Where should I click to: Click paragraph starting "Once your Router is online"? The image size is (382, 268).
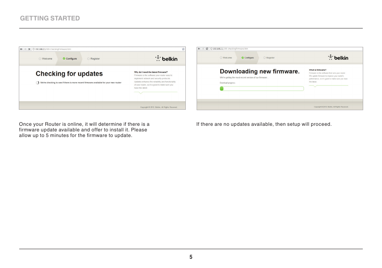point(84,130)
